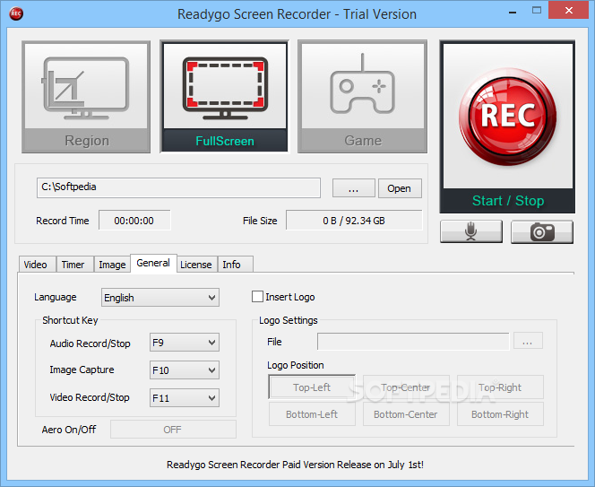The height and width of the screenshot is (487, 595).
Task: Enable the Insert Logo checkbox
Action: tap(257, 297)
